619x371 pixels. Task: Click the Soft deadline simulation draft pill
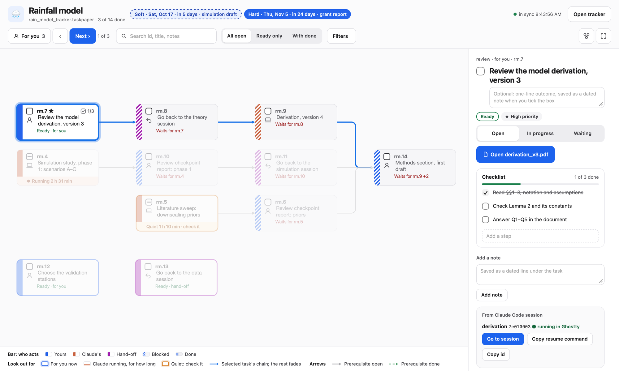(x=186, y=14)
